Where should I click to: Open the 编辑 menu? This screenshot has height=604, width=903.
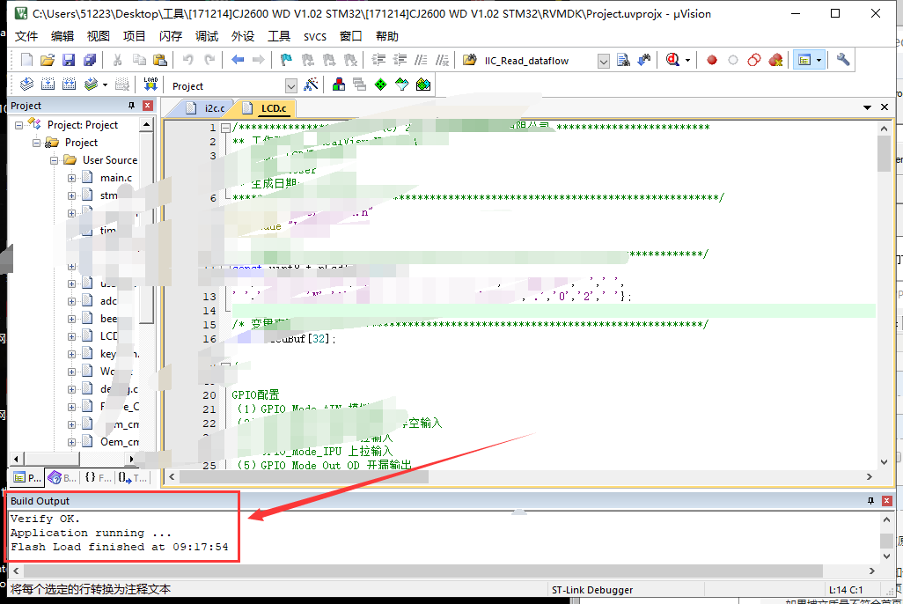[x=62, y=36]
